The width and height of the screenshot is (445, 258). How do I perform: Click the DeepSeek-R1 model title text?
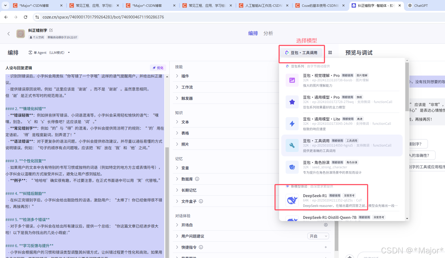point(315,195)
